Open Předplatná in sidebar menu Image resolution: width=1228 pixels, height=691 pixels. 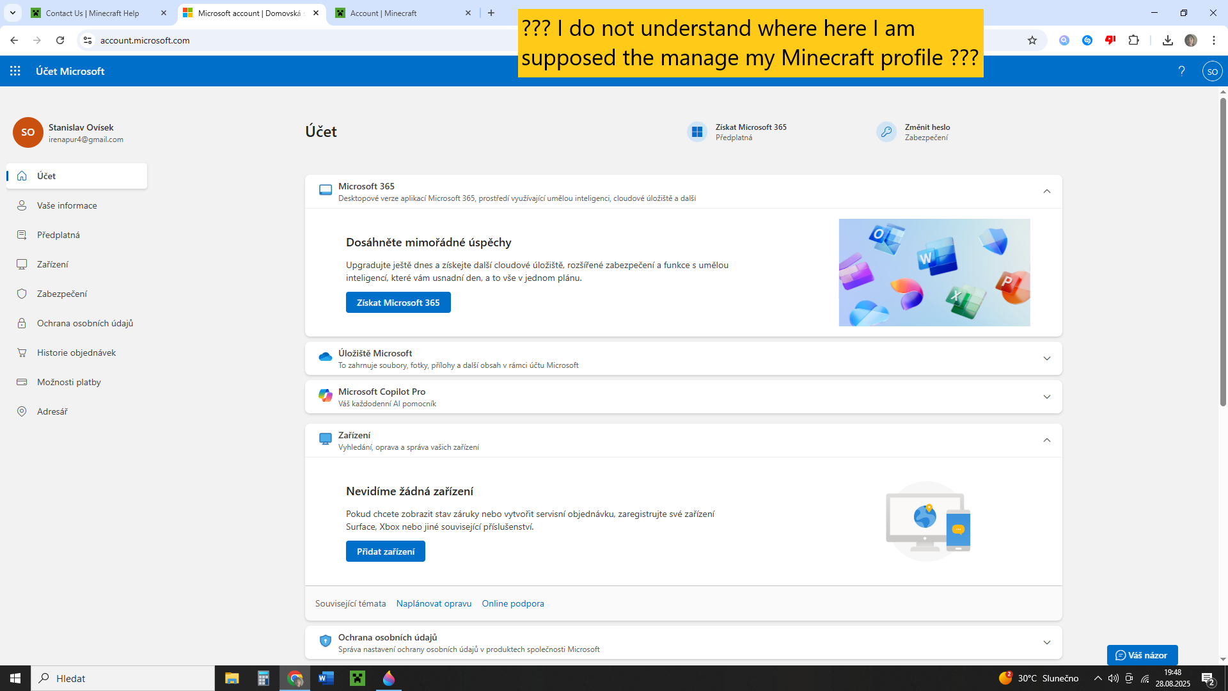(77, 235)
